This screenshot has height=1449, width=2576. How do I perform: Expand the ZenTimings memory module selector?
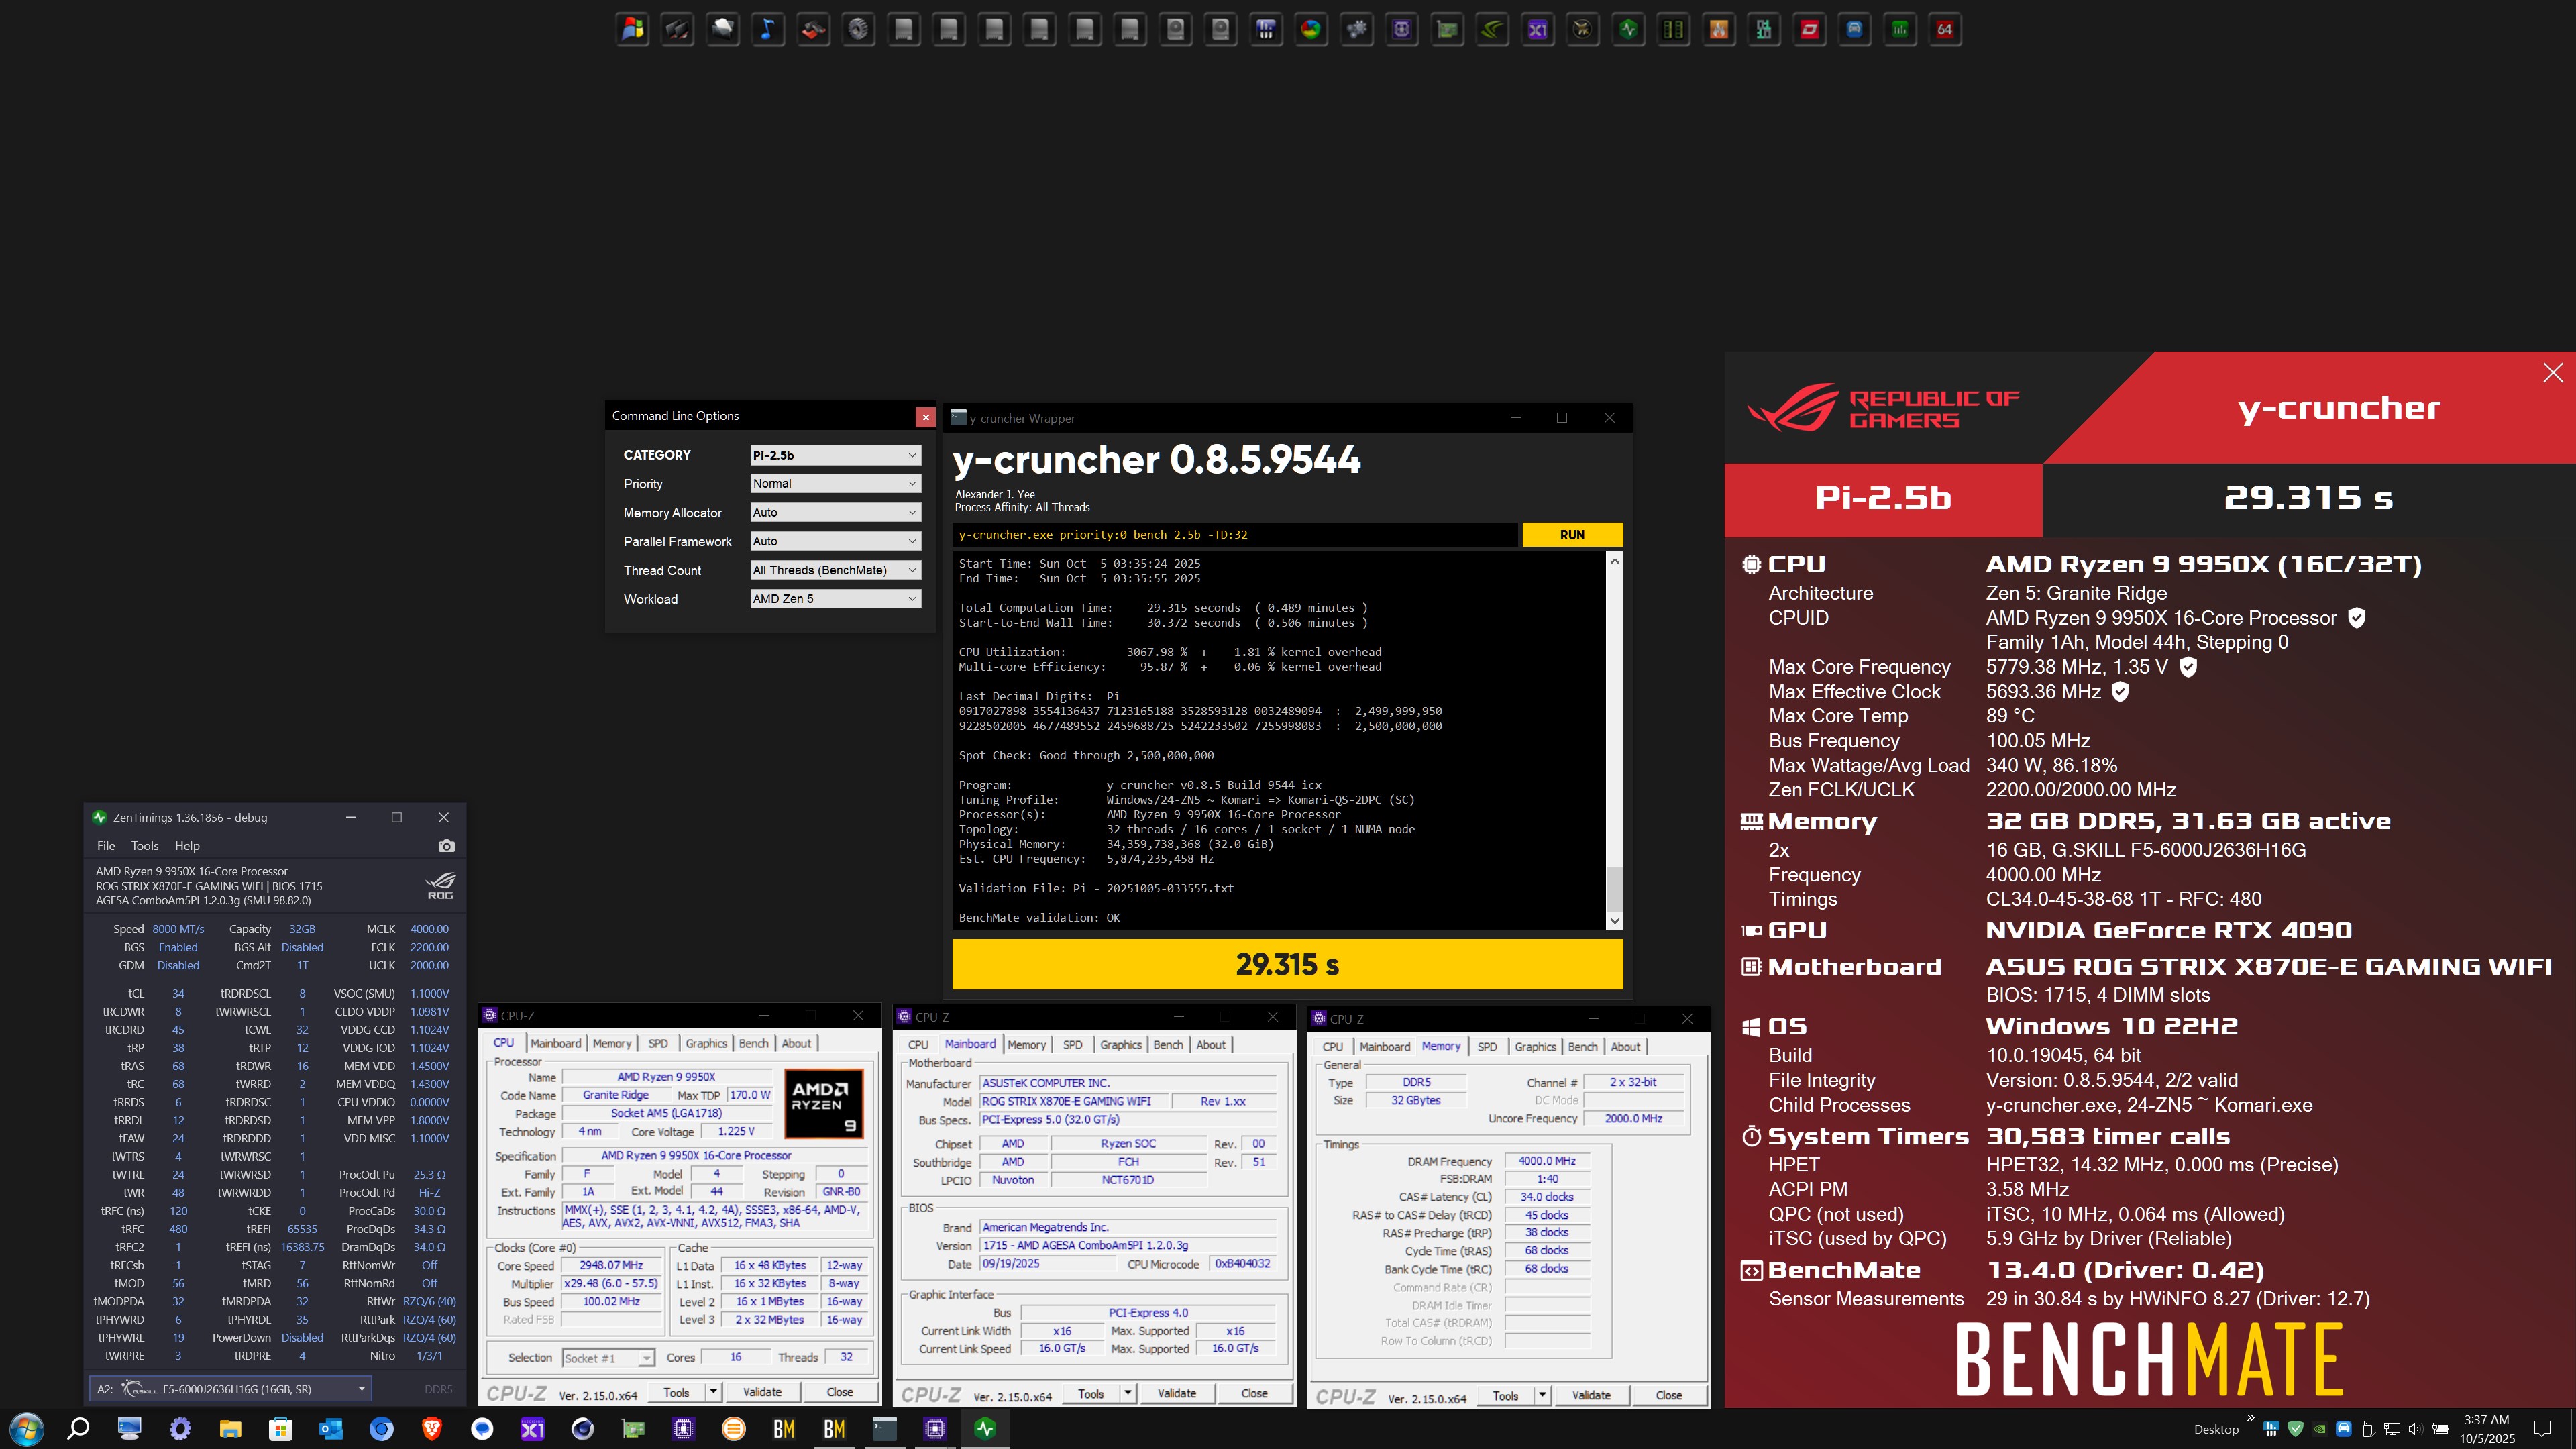(x=361, y=1389)
